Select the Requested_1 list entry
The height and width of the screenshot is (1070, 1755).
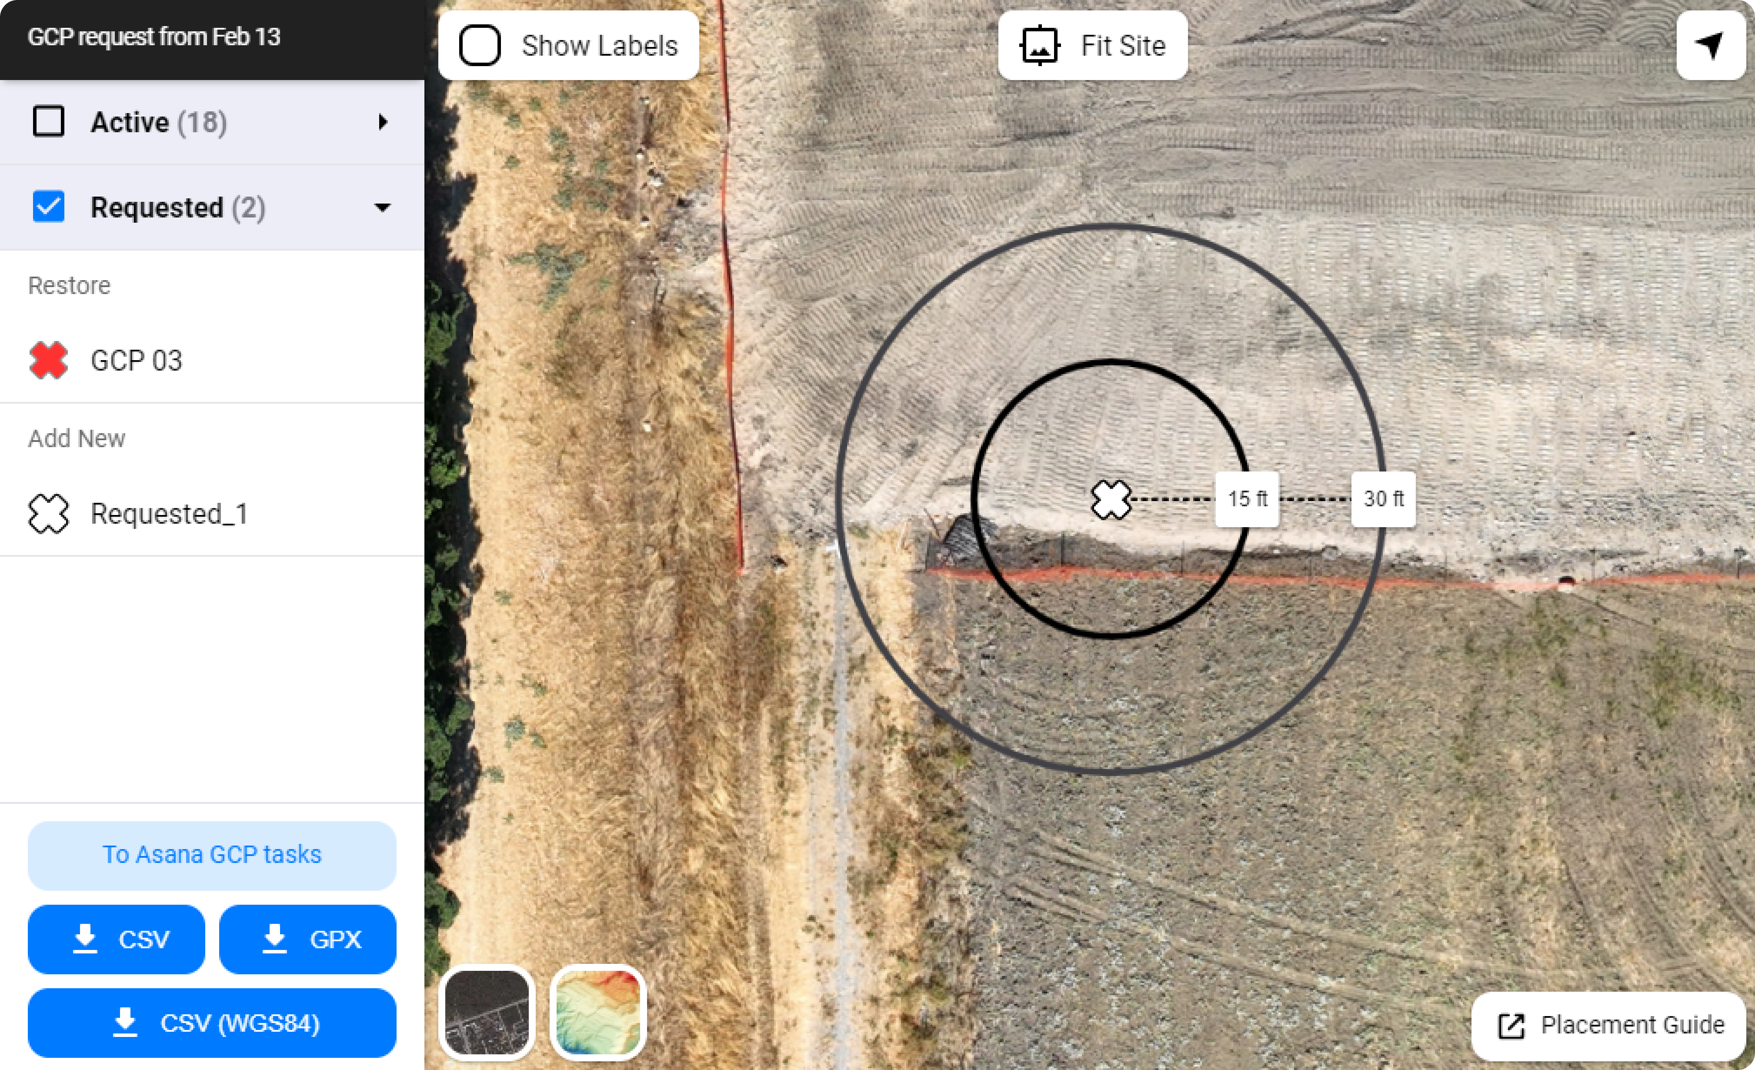[170, 514]
